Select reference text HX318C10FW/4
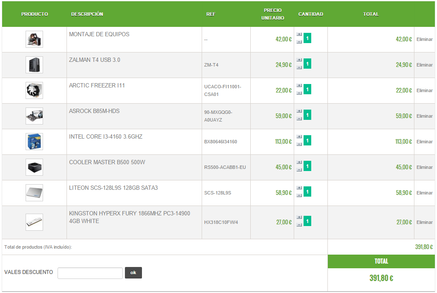Image resolution: width=437 pixels, height=293 pixels. click(221, 222)
